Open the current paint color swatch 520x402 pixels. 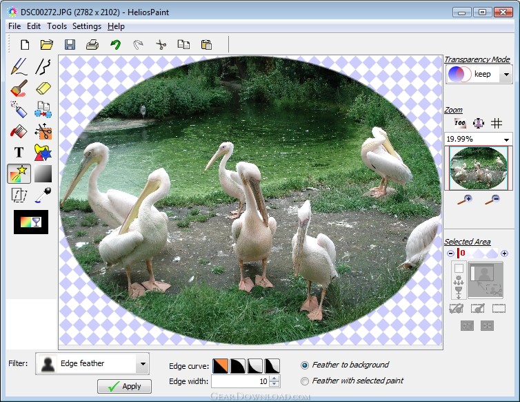pos(31,222)
